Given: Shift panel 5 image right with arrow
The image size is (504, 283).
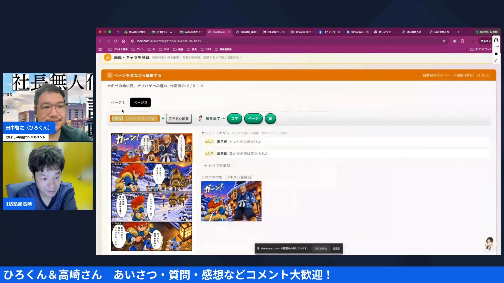Looking at the screenshot, I should click(x=188, y=148).
